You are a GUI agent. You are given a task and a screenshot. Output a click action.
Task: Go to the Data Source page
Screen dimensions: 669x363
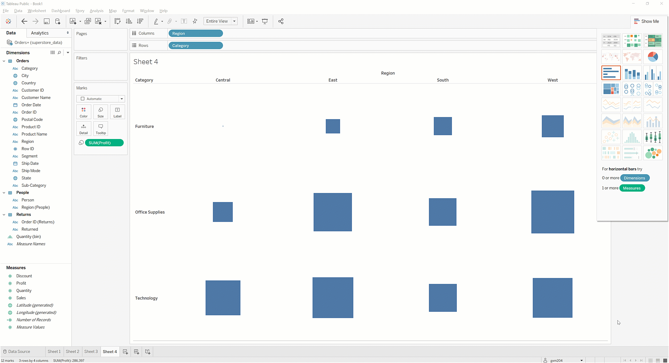pyautogui.click(x=17, y=352)
